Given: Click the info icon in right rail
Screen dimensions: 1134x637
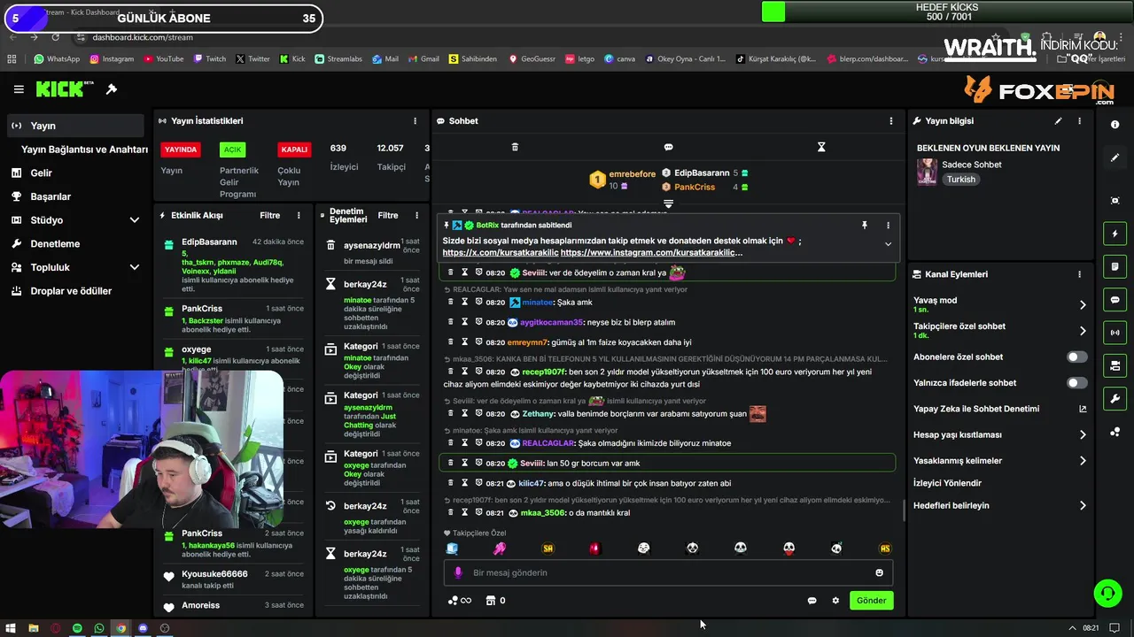Looking at the screenshot, I should tap(1115, 125).
